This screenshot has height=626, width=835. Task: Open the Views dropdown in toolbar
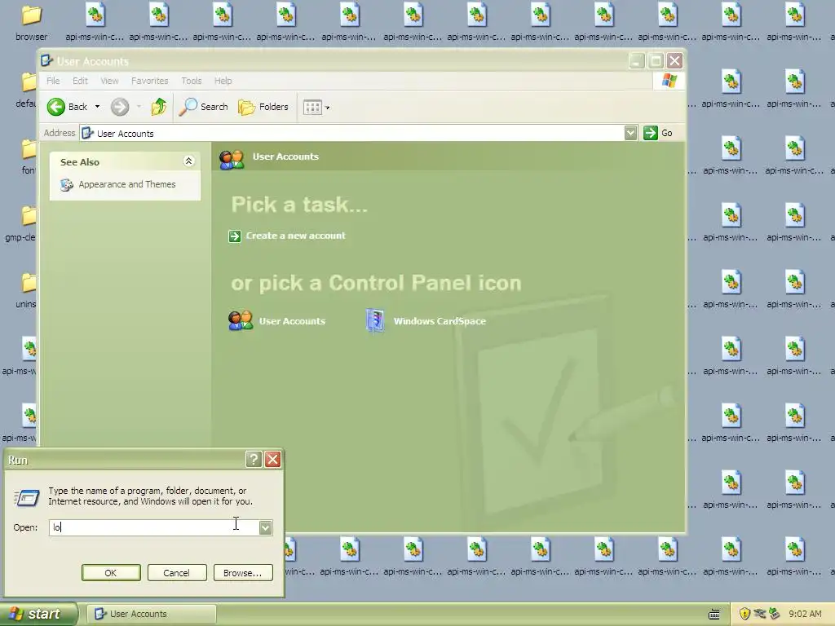[316, 108]
